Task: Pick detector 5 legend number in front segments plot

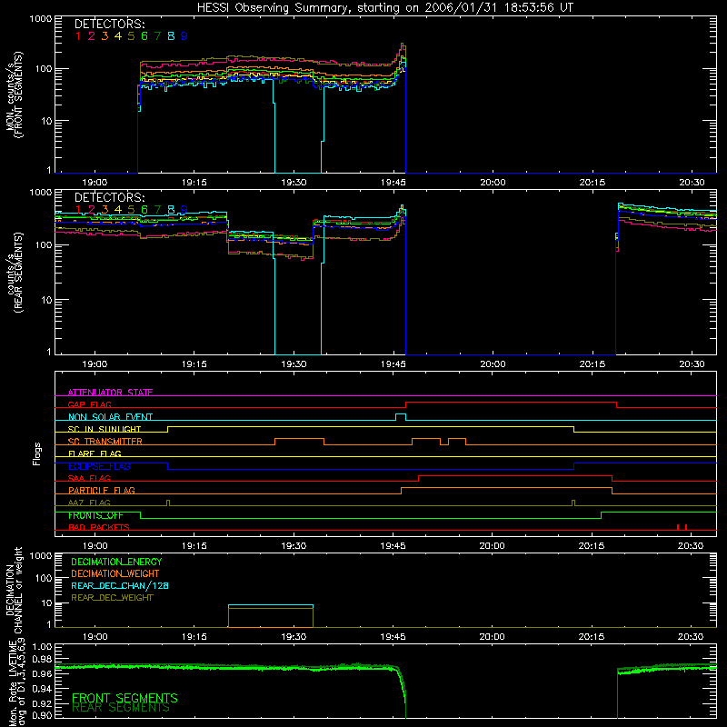Action: click(131, 36)
